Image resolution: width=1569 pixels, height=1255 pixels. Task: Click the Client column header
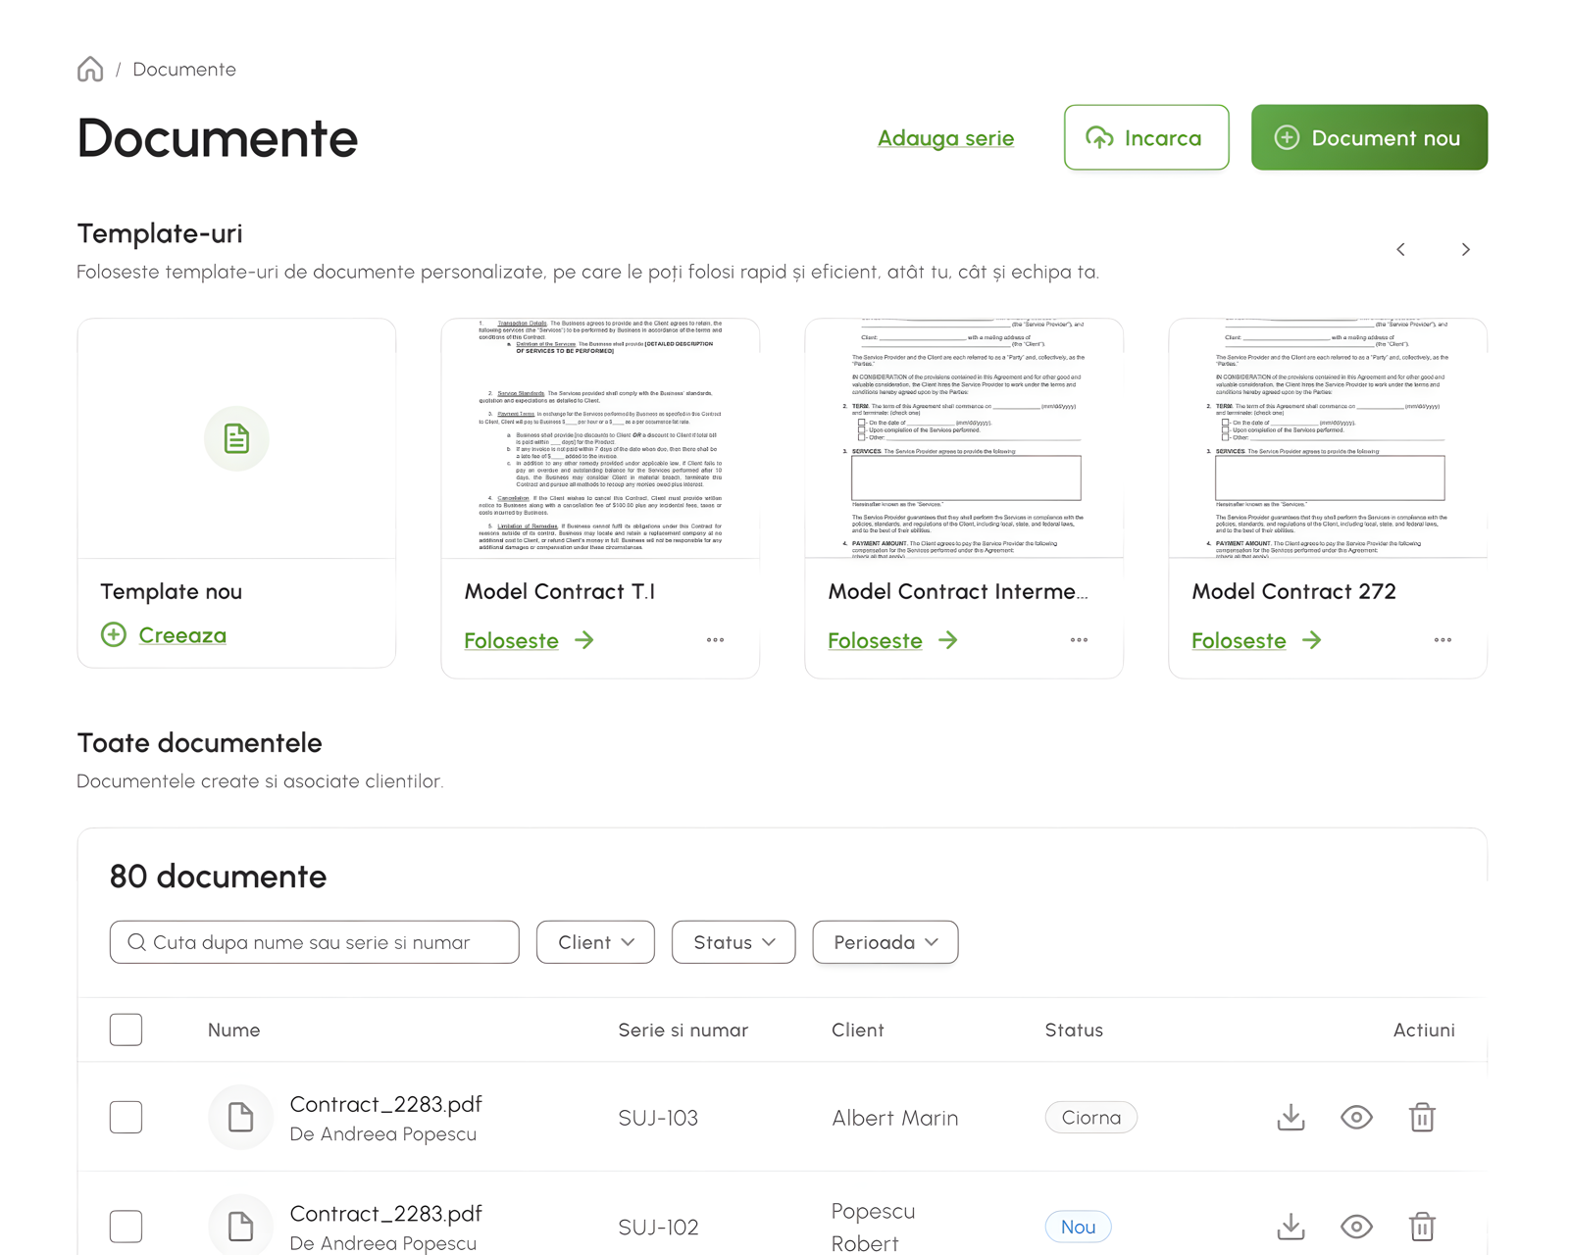(858, 1030)
